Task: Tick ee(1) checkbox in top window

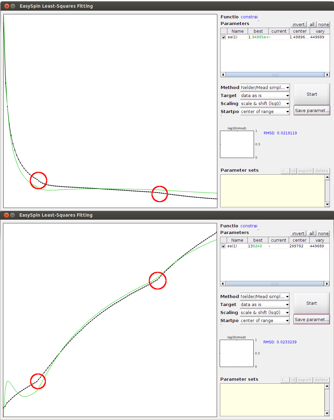Action: (224, 37)
